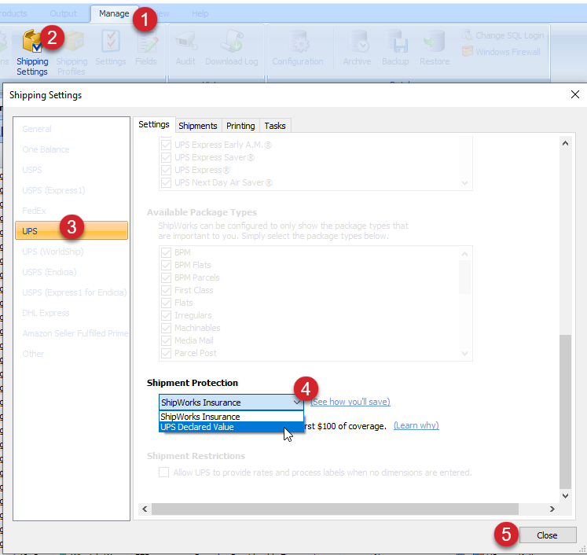Click the vertical scrollbar thumb
The image size is (587, 555).
click(x=565, y=412)
